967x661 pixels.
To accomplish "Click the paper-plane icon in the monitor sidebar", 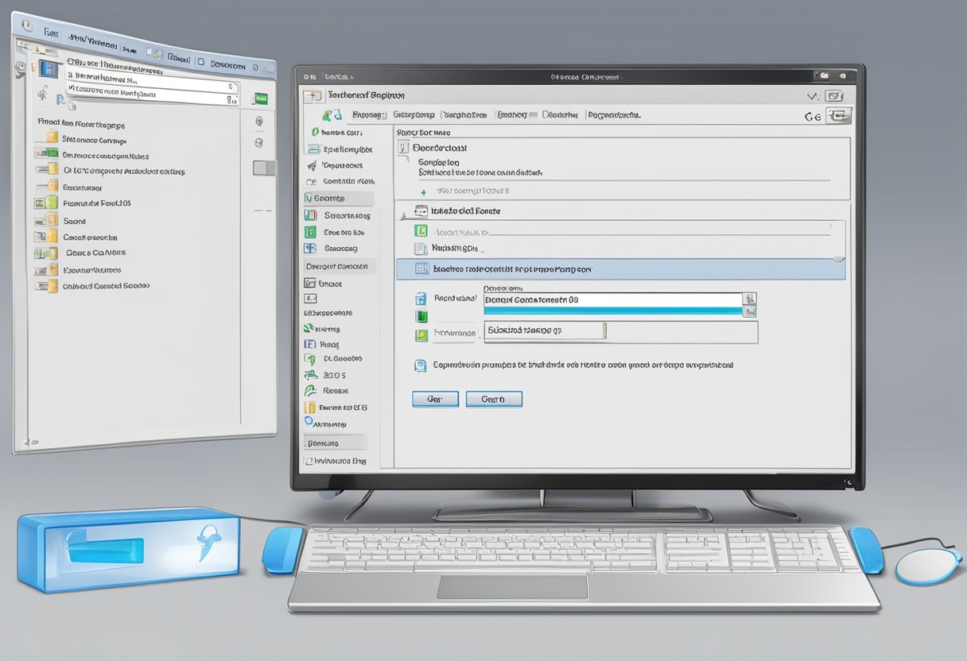I will [x=312, y=166].
